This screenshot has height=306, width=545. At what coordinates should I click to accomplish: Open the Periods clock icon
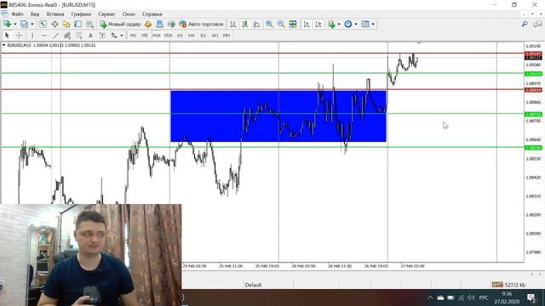pos(348,24)
